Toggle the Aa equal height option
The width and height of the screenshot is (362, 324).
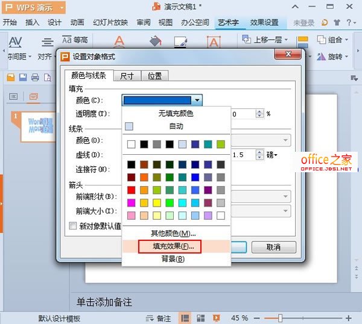75,40
